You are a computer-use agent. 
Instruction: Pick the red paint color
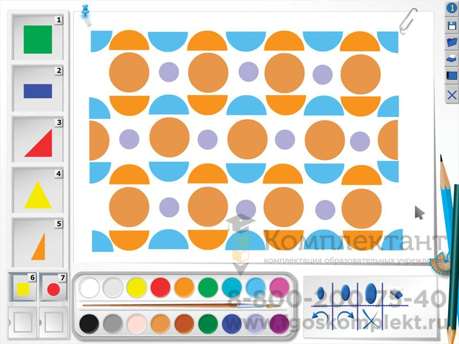[161, 288]
